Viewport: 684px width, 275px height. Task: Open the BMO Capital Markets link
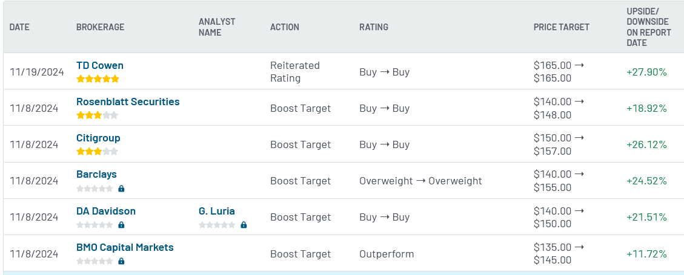(125, 247)
